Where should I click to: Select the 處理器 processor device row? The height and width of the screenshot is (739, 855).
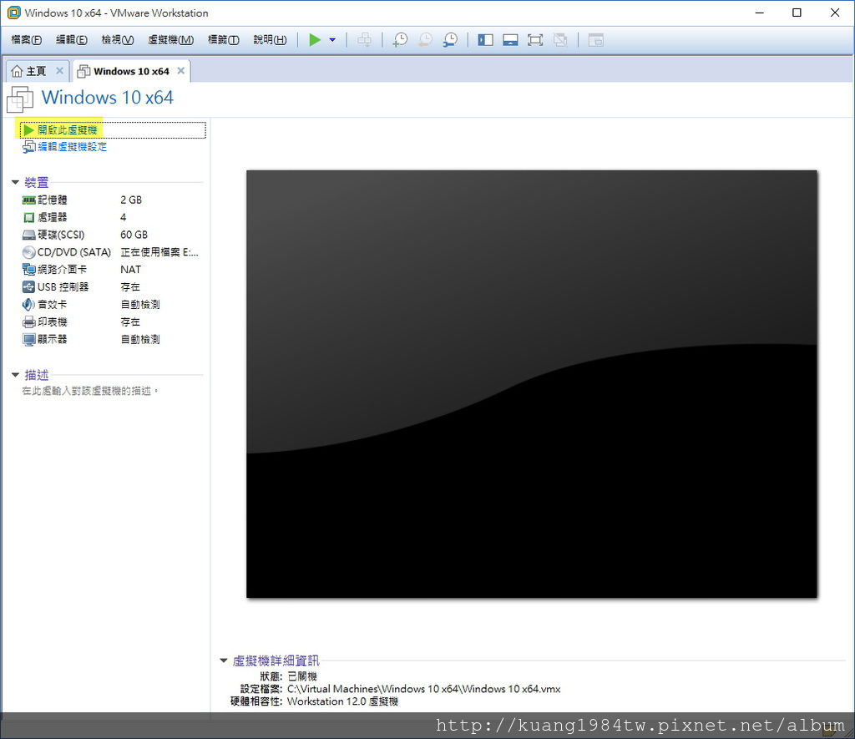click(x=111, y=218)
